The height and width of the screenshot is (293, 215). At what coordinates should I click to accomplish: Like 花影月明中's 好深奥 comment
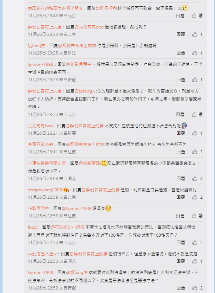[194, 216]
